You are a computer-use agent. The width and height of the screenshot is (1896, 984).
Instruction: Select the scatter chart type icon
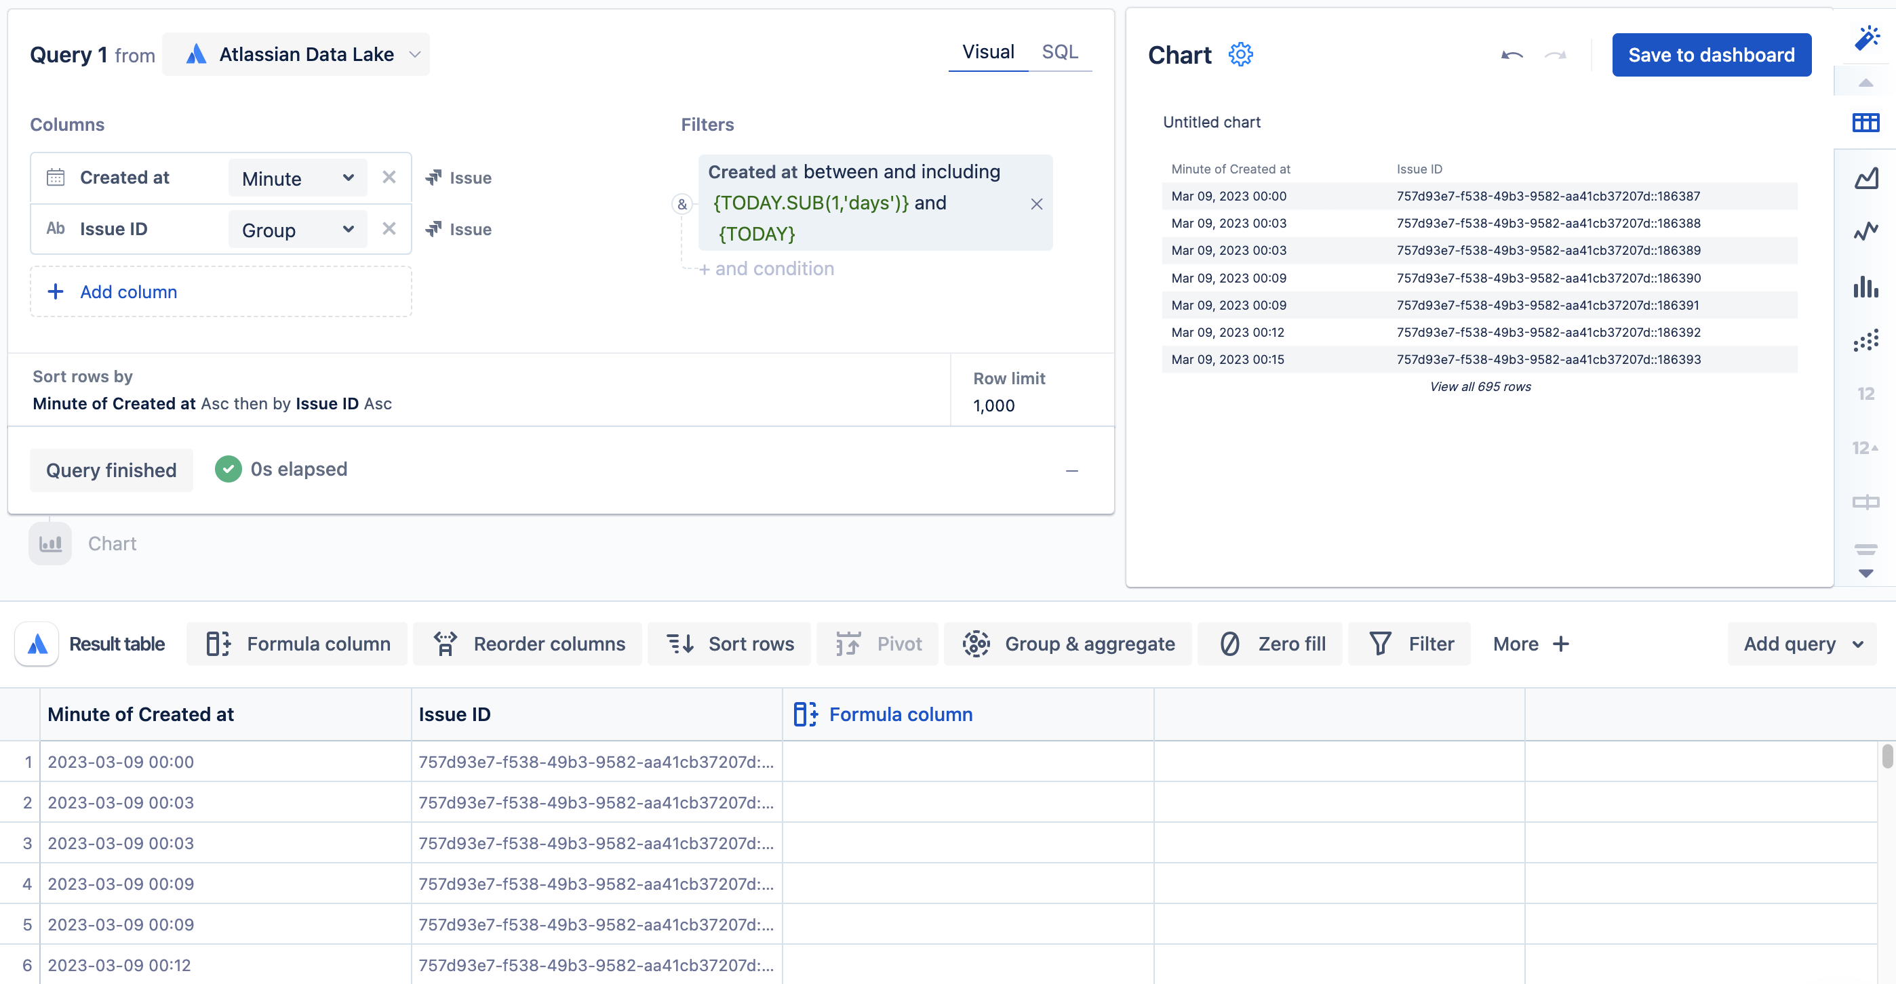tap(1865, 340)
